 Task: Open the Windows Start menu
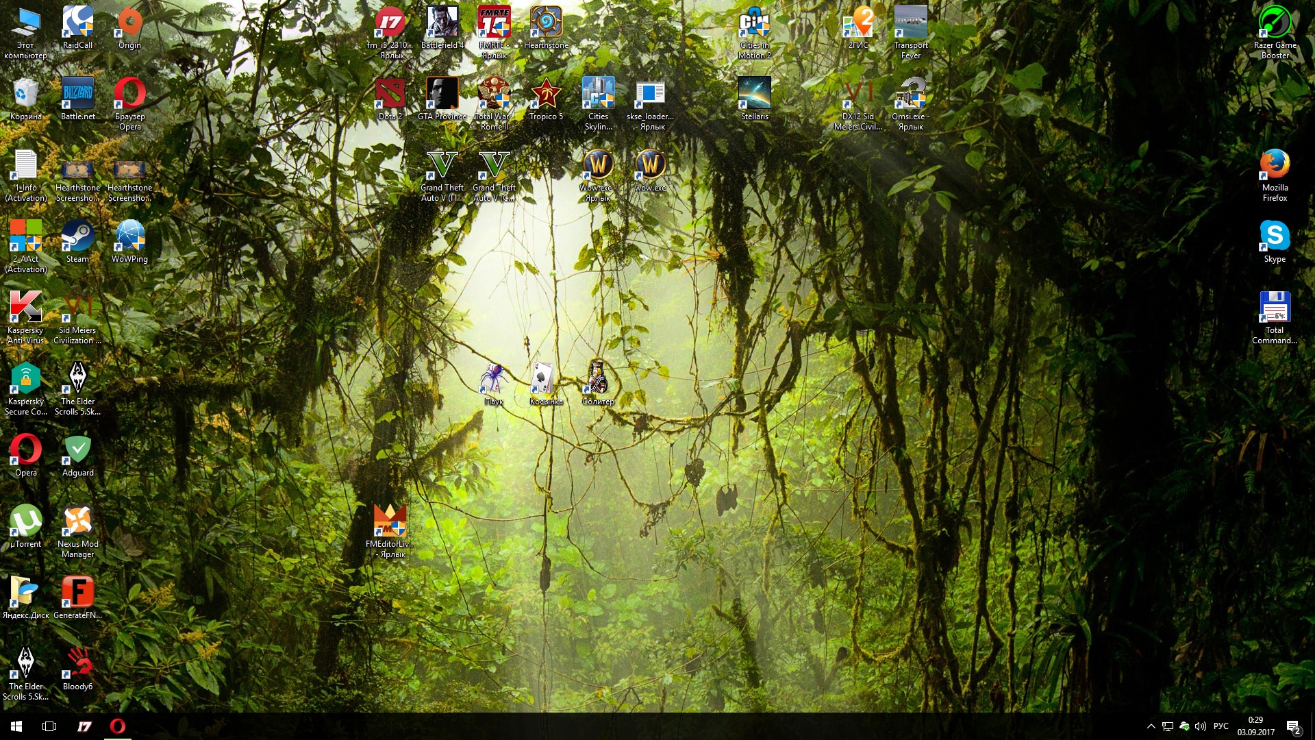pyautogui.click(x=16, y=726)
